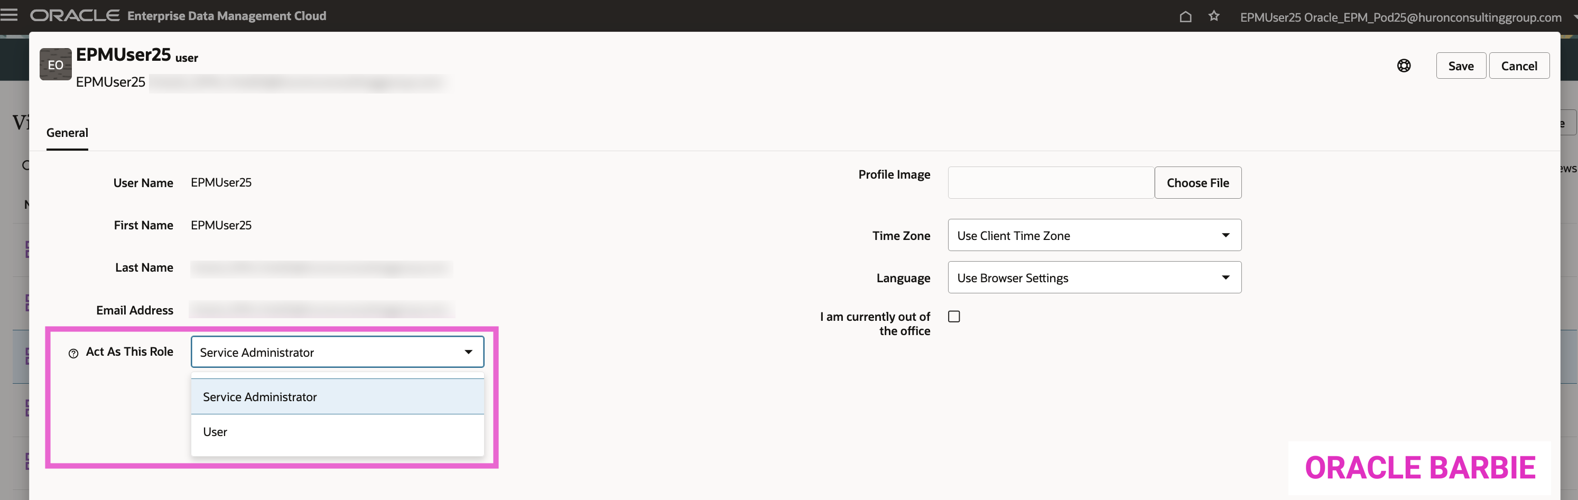1578x500 pixels.
Task: Open the hamburger navigation menu
Action: 9,15
